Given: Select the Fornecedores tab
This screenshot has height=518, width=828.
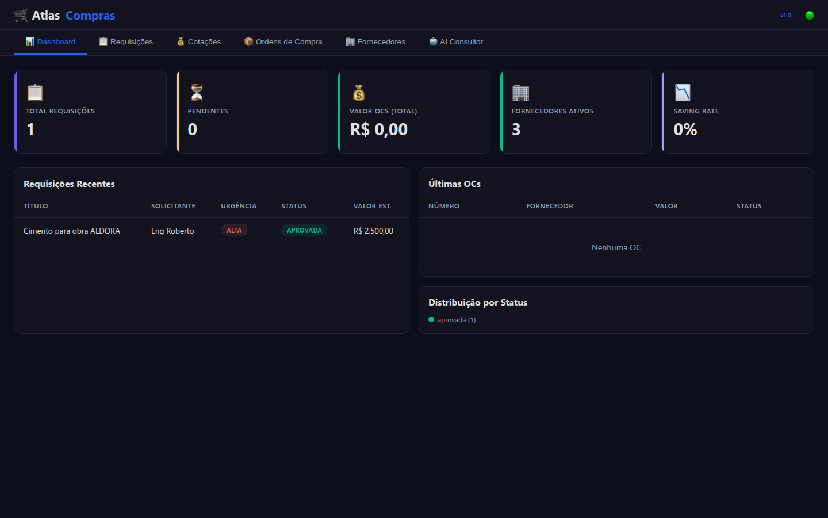Looking at the screenshot, I should pyautogui.click(x=375, y=42).
